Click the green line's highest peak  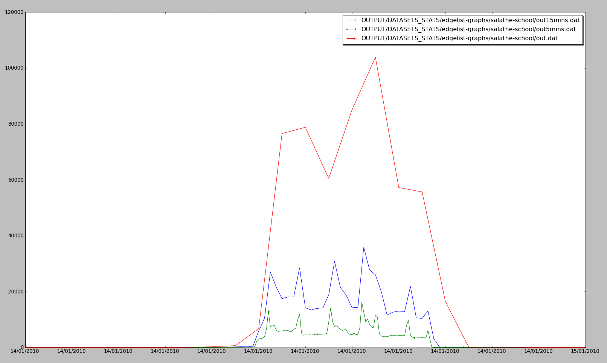click(361, 302)
